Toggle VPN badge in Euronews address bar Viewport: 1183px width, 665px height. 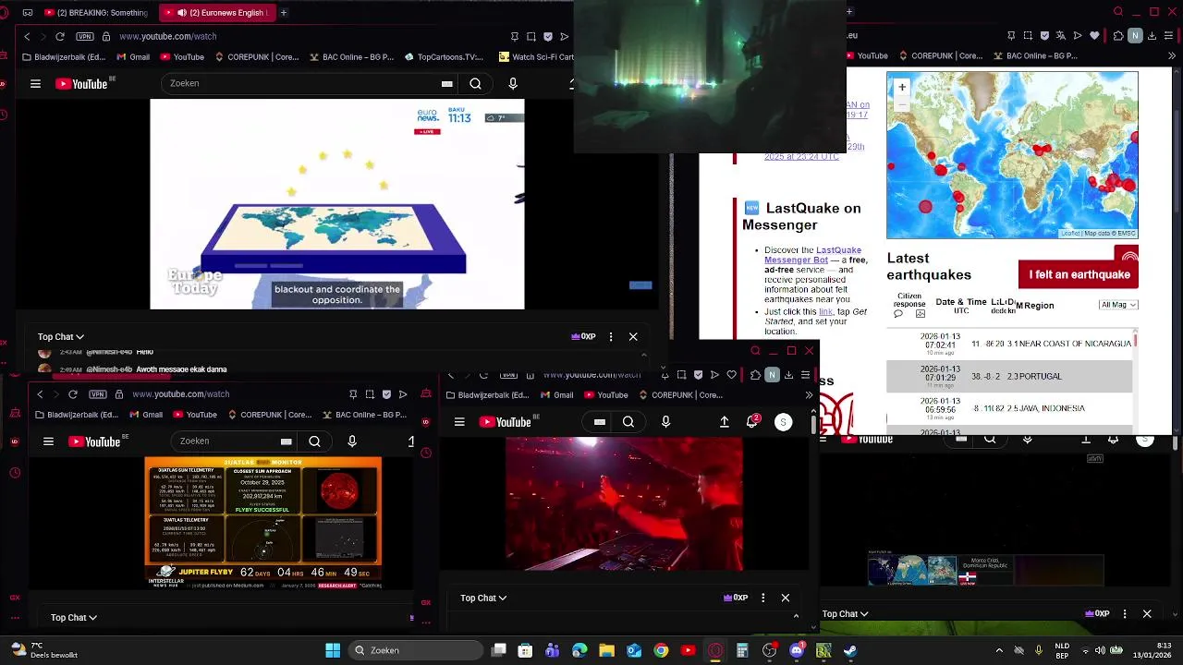[x=85, y=36]
